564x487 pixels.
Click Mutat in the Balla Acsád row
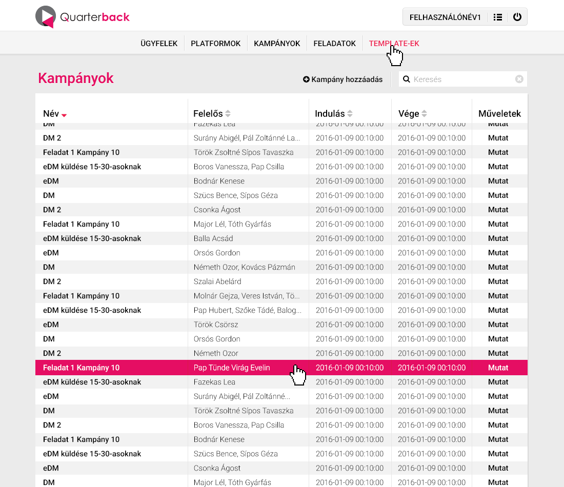[498, 238]
